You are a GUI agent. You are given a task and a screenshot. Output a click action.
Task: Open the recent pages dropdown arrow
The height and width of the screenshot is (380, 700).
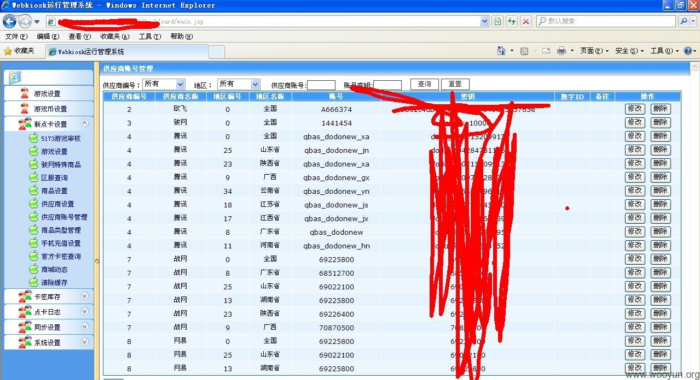(37, 22)
